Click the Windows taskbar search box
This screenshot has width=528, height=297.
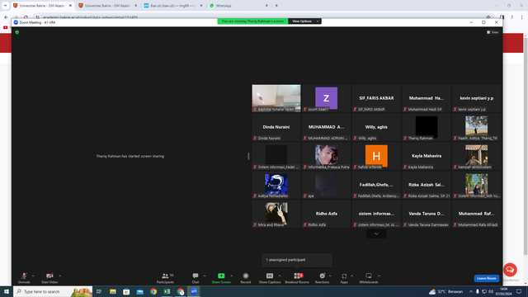tap(53, 291)
